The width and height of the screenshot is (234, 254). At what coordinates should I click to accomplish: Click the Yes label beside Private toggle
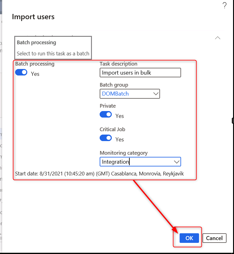pos(119,116)
